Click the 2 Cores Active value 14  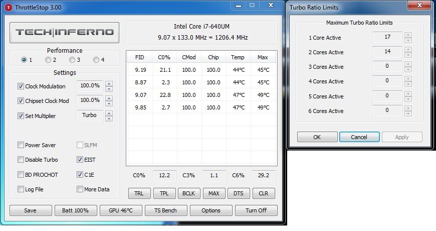[x=387, y=52]
